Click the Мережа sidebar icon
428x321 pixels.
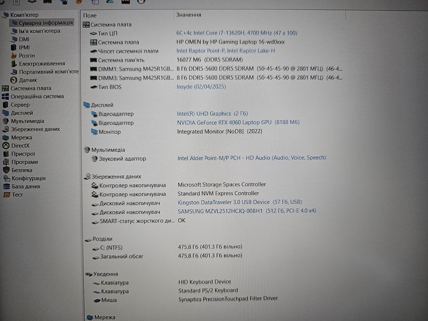click(6, 138)
